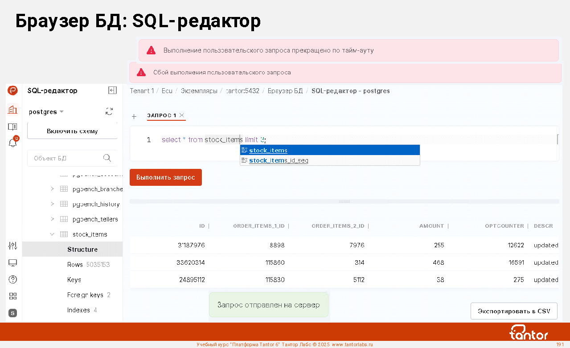Image resolution: width=570 pixels, height=348 pixels.
Task: Collapse the SQL-редактор side panel
Action: pyautogui.click(x=112, y=90)
